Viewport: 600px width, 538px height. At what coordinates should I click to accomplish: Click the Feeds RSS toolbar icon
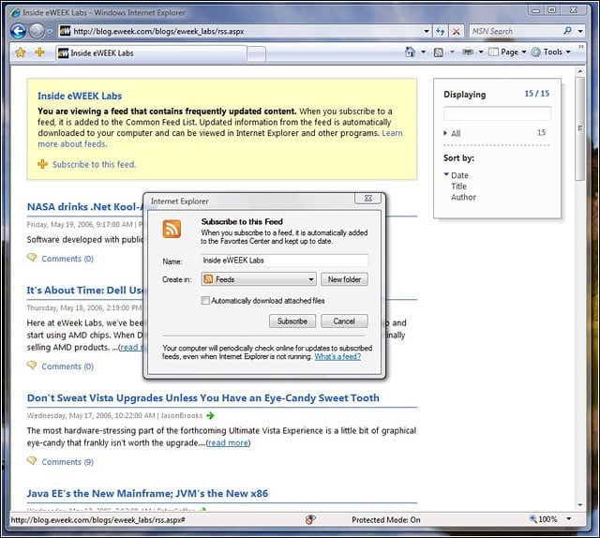point(439,52)
